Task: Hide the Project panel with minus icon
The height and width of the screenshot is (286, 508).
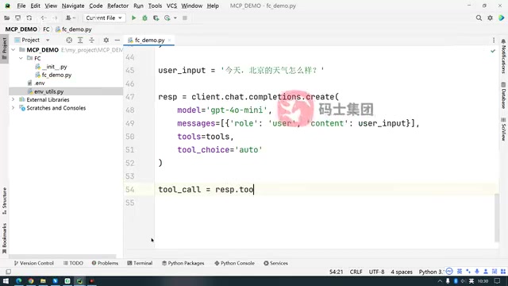Action: (117, 40)
